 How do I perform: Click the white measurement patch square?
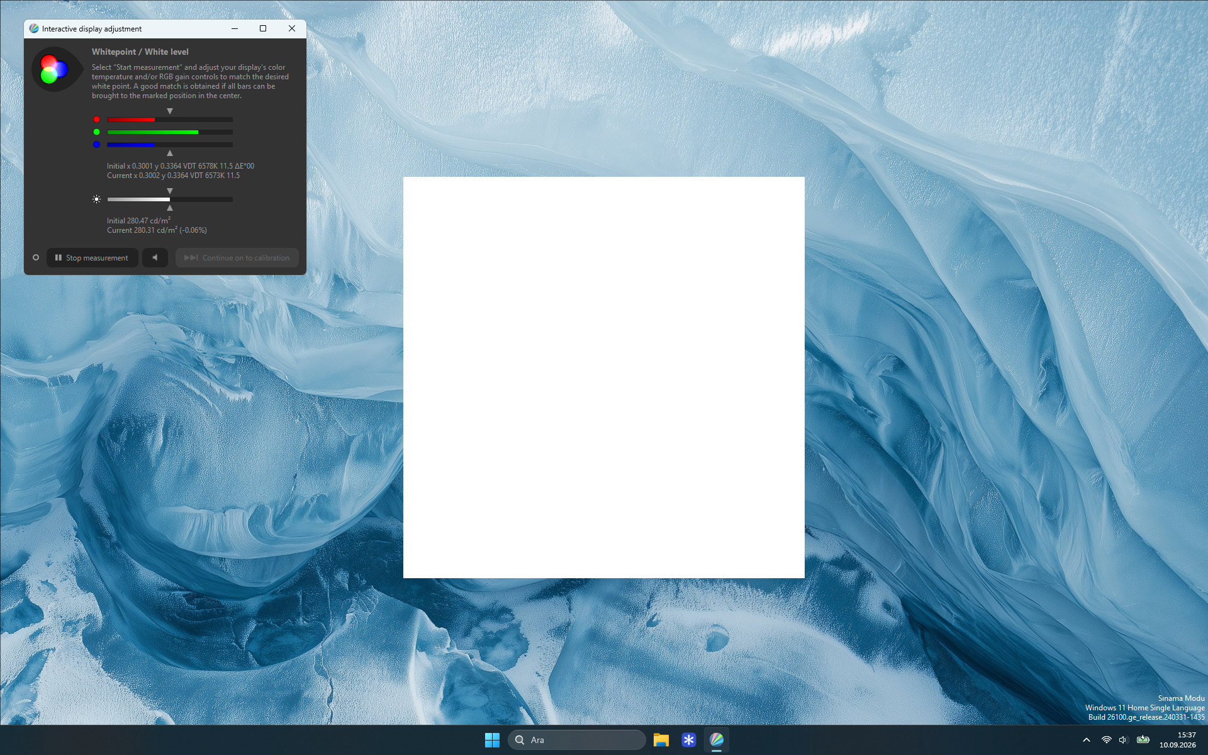[604, 377]
